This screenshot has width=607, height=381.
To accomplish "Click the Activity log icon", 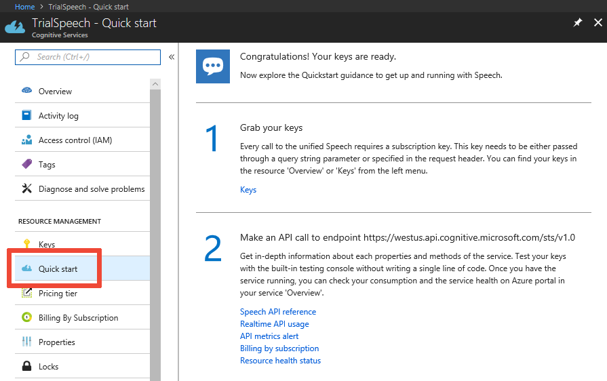I will (x=27, y=115).
